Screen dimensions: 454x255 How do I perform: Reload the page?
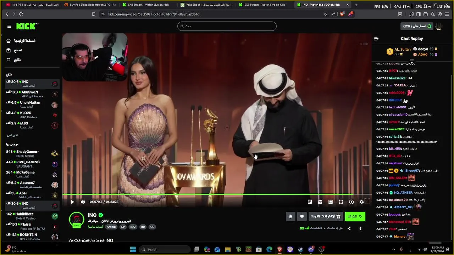click(21, 14)
